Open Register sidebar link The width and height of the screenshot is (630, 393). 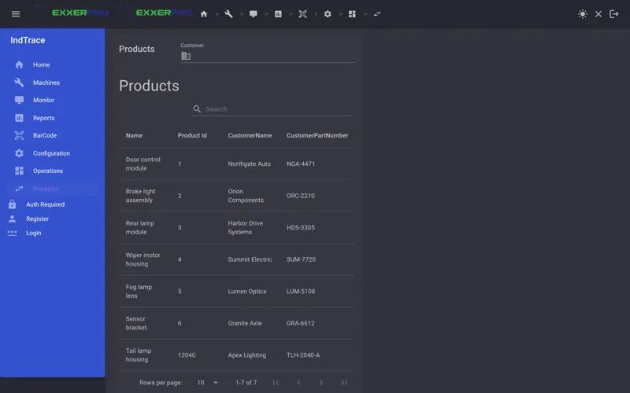37,219
